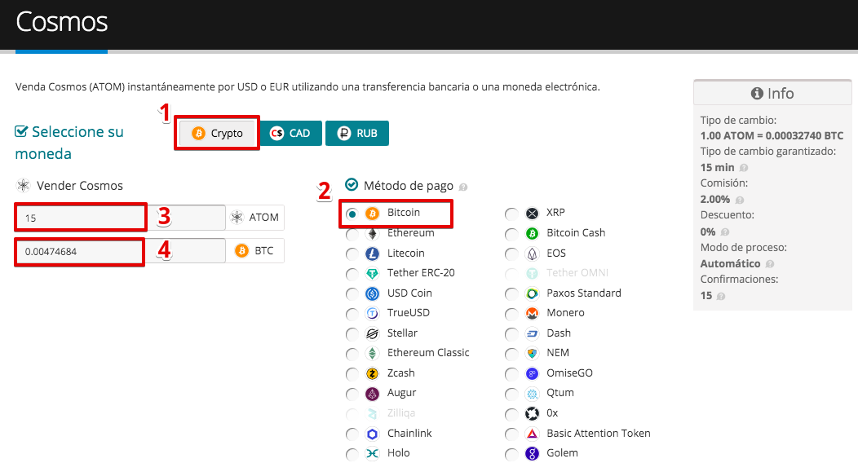Click the Monero icon
The width and height of the screenshot is (858, 463).
(532, 313)
